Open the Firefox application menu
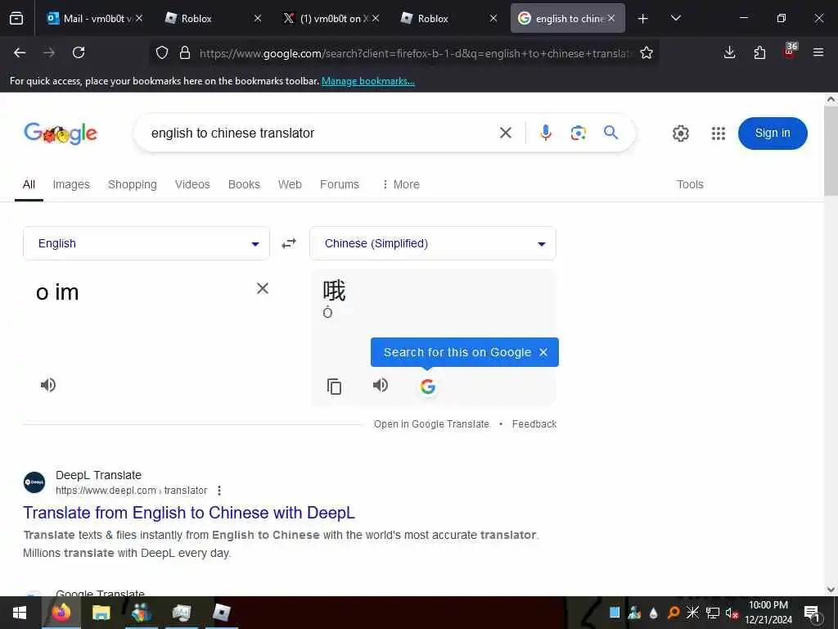The width and height of the screenshot is (838, 629). [x=818, y=52]
